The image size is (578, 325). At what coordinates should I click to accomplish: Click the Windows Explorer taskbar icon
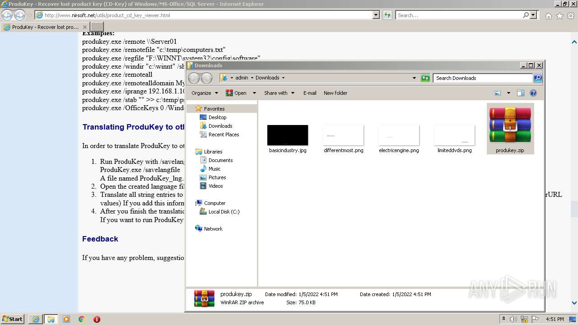[x=51, y=319]
